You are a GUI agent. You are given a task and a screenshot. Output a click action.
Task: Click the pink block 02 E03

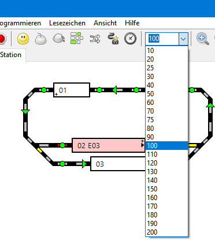109,145
